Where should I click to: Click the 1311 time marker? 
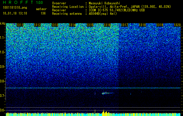(x=20, y=25)
